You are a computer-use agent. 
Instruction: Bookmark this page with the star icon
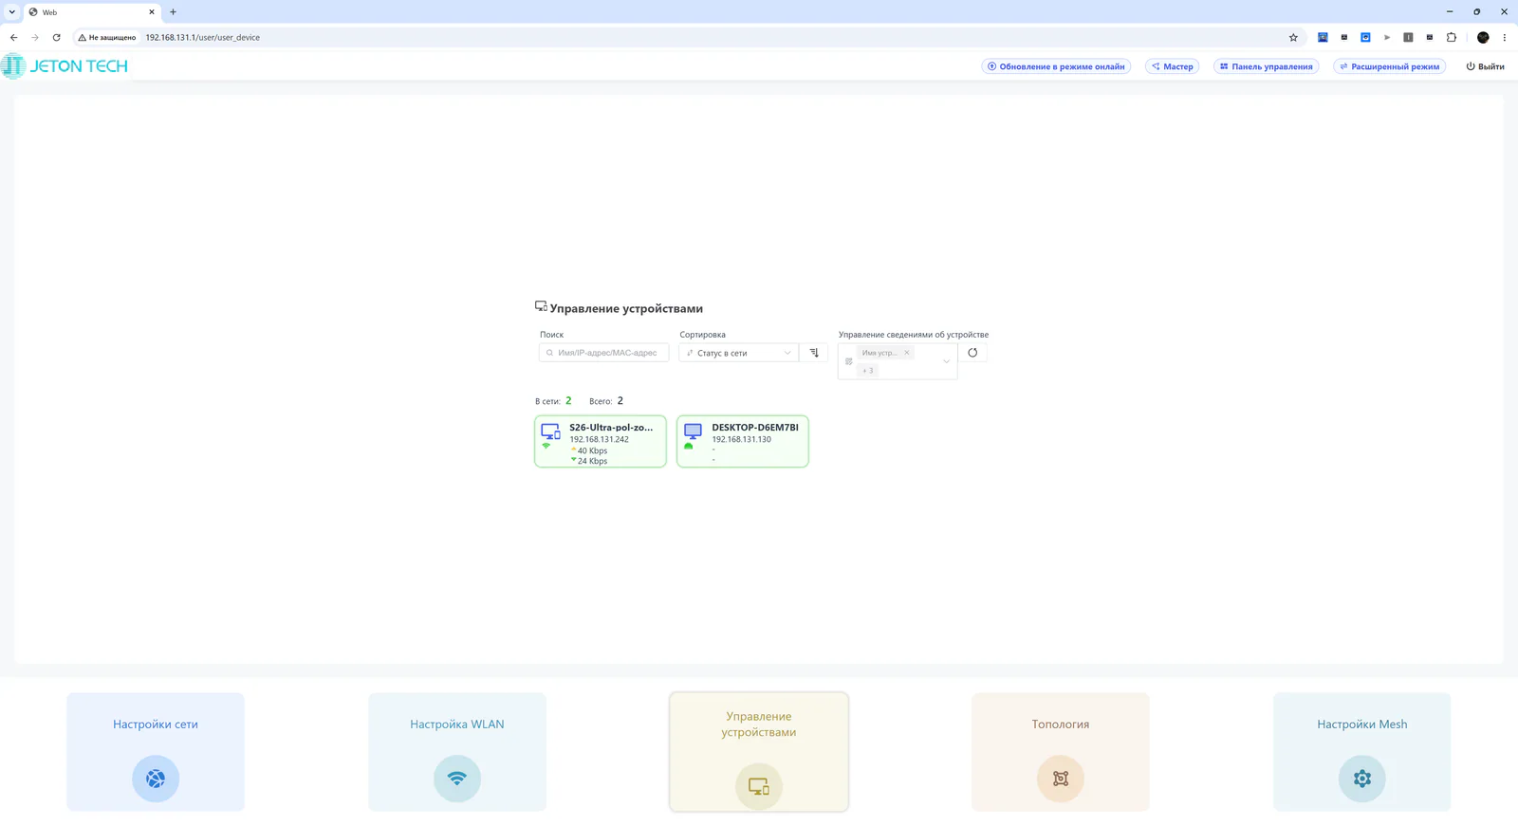coord(1293,38)
